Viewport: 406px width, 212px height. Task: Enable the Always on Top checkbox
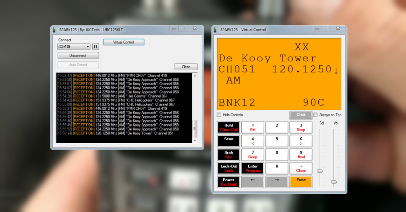(x=316, y=115)
